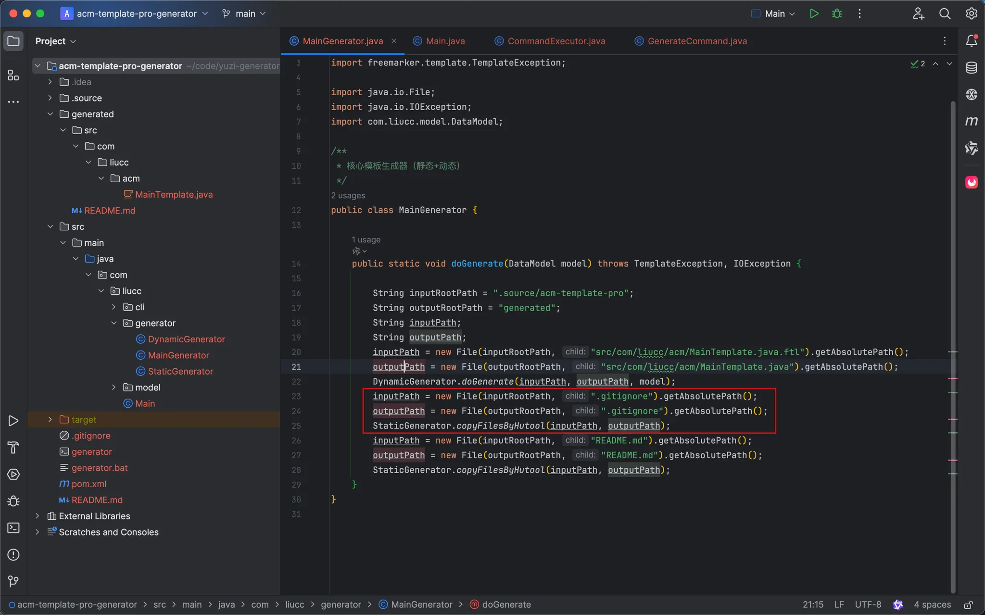Click Search Everywhere magnifier icon
Image resolution: width=985 pixels, height=615 pixels.
click(x=945, y=13)
